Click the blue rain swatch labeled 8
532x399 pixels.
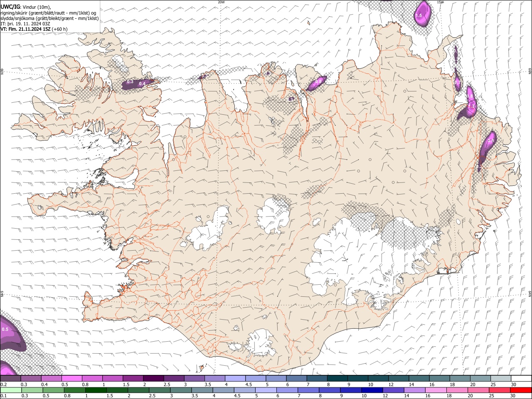tap(329, 390)
